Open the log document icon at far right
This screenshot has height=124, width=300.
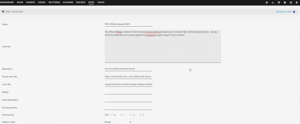(297, 2)
